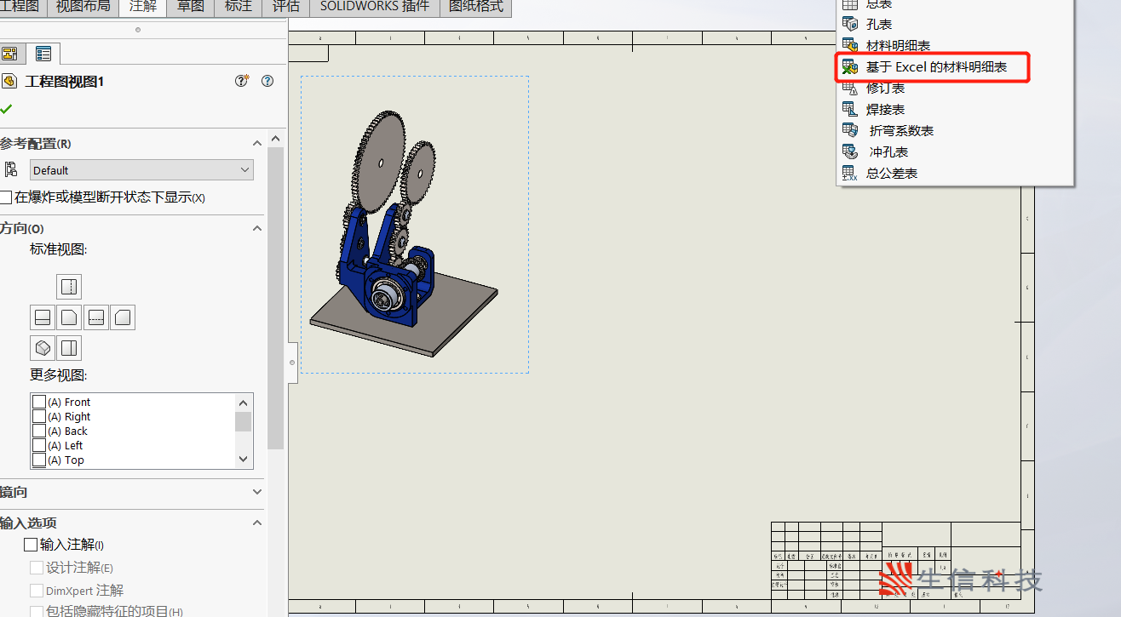
Task: Switch to the 注解 tab
Action: [x=142, y=7]
